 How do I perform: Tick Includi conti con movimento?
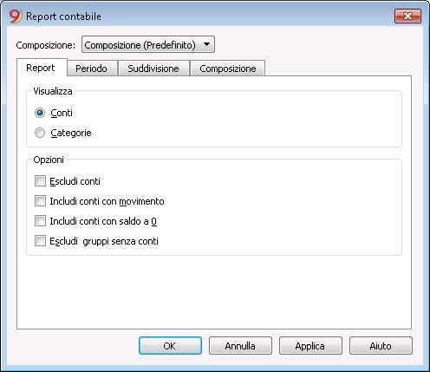(40, 201)
